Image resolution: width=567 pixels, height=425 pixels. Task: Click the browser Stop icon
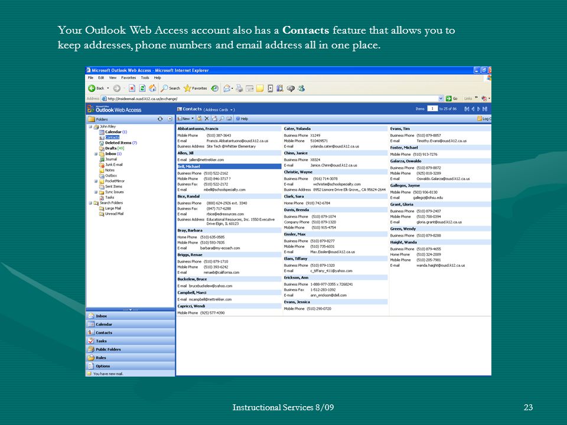[x=132, y=88]
